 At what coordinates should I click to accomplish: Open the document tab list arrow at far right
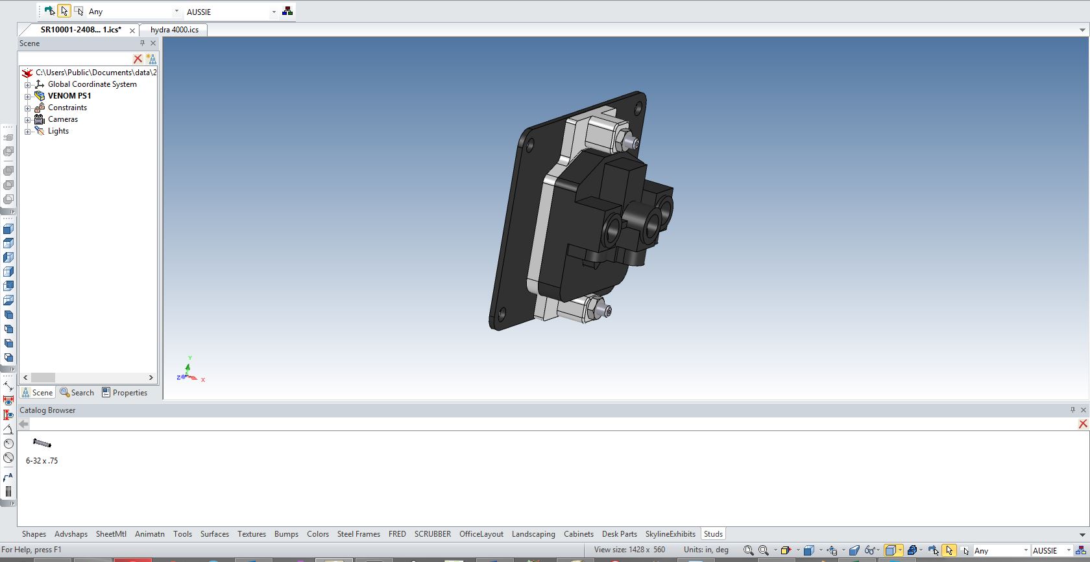1082,30
